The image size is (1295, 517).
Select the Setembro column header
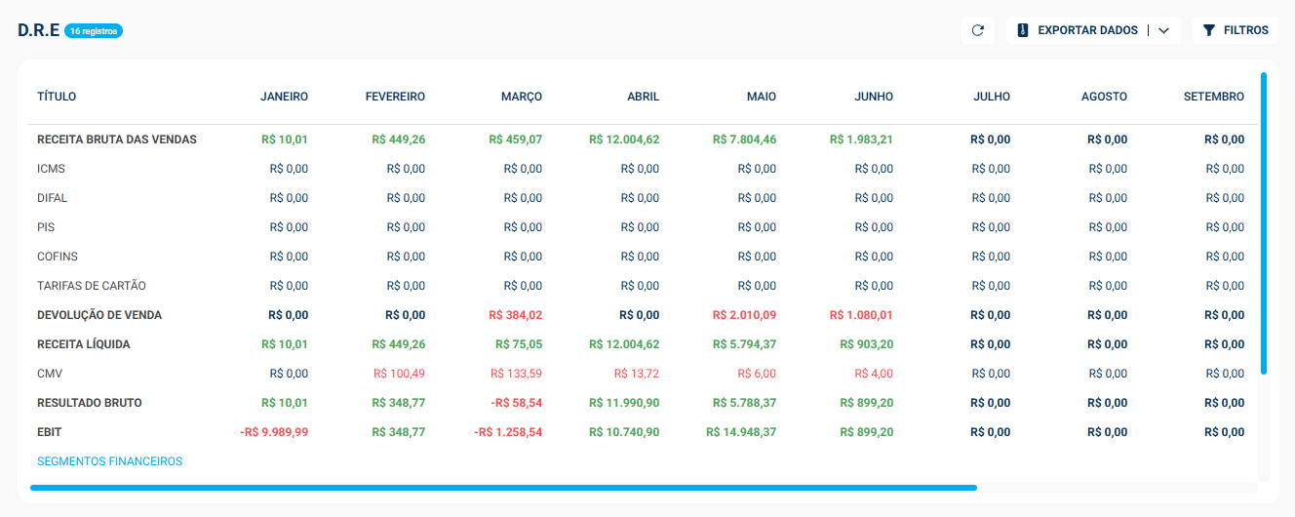point(1214,97)
